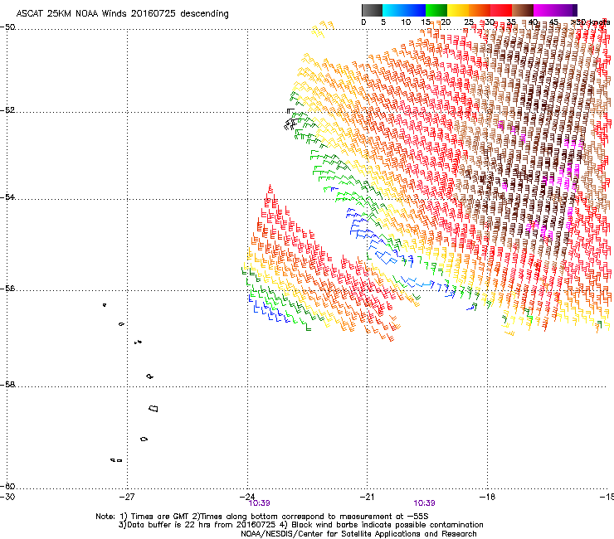Image resolution: width=614 pixels, height=539 pixels.
Task: Click the -60 latitude axis label
Action: tap(7, 486)
